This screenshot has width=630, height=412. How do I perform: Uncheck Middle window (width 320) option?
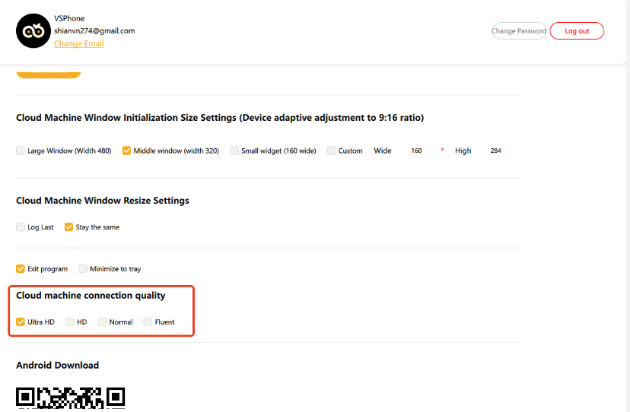(126, 151)
